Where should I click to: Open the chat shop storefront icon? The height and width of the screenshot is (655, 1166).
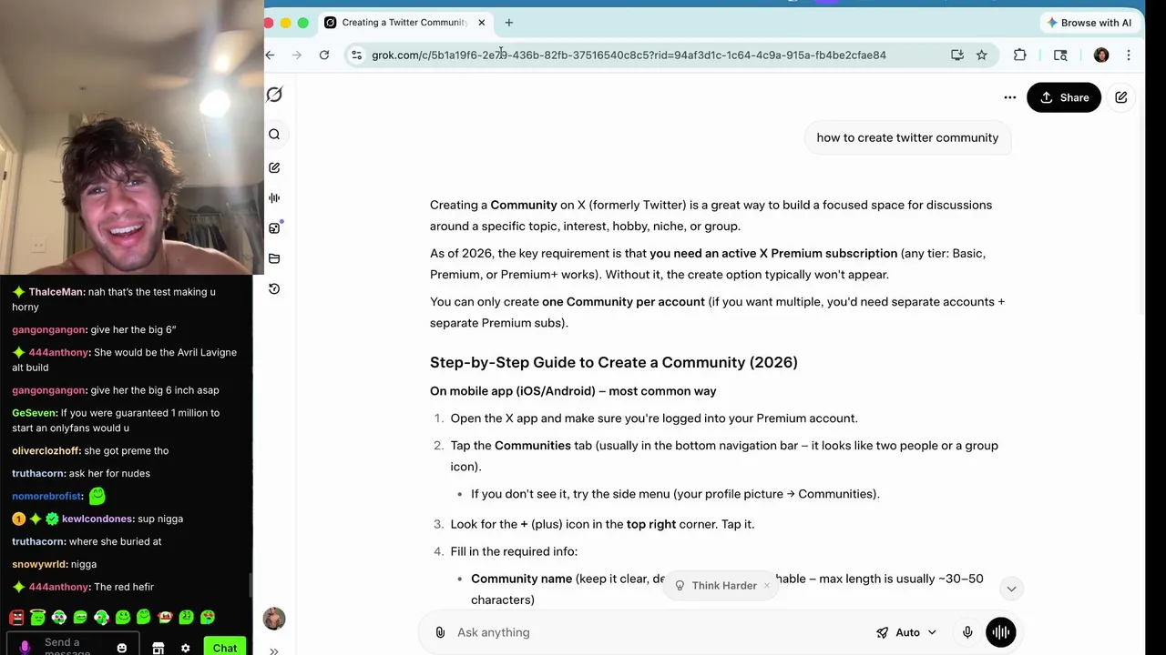click(158, 648)
